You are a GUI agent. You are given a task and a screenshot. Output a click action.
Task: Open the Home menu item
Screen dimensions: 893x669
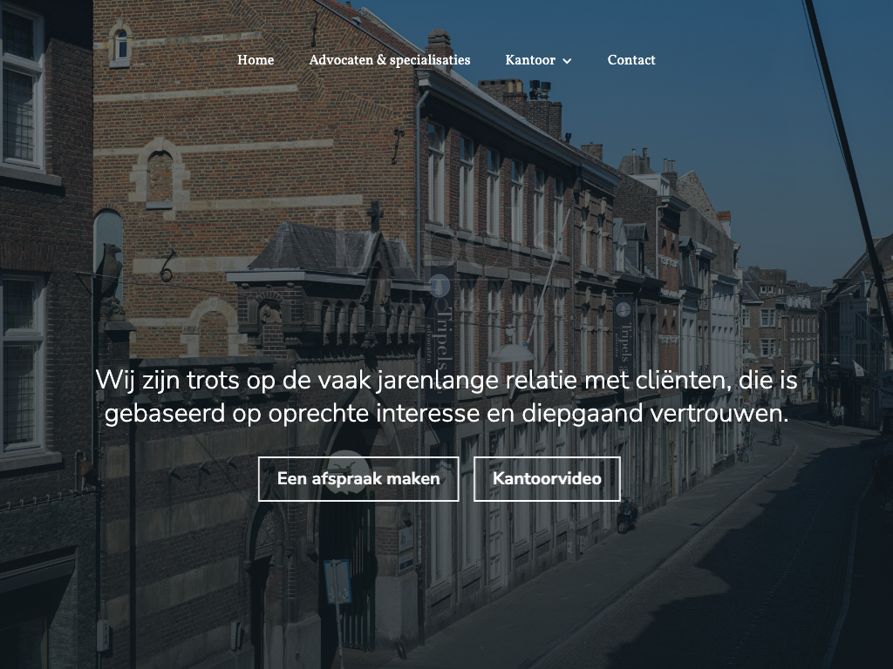pos(256,60)
